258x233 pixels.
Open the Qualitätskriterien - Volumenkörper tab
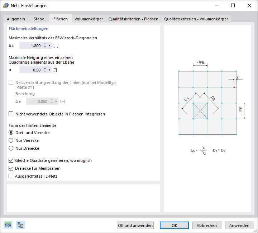point(196,19)
